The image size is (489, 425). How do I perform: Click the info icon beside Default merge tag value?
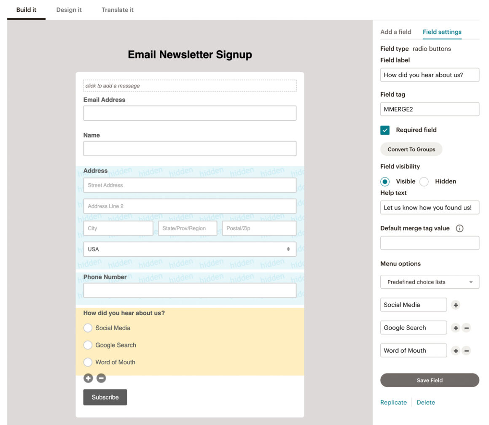(460, 228)
